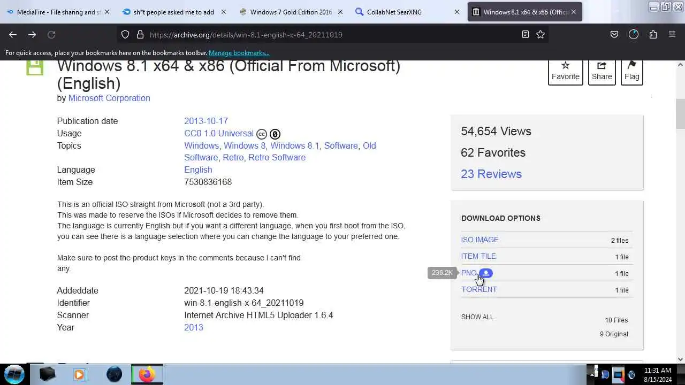The width and height of the screenshot is (685, 385).
Task: Click SHOW ALL download files
Action: (x=477, y=317)
